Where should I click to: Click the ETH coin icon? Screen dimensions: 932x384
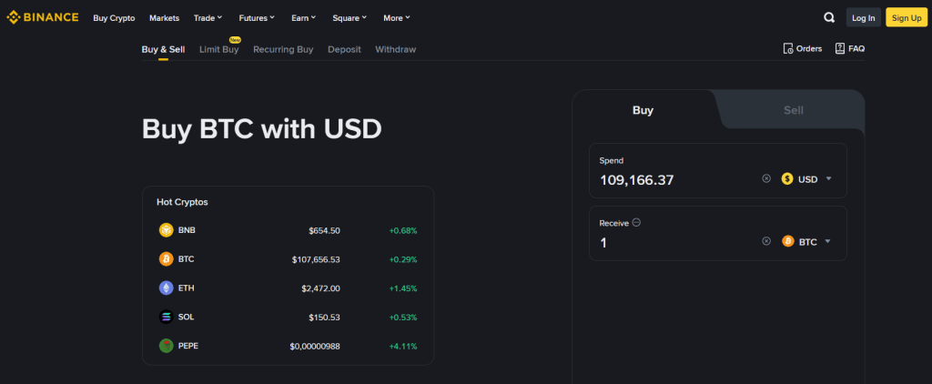(166, 288)
